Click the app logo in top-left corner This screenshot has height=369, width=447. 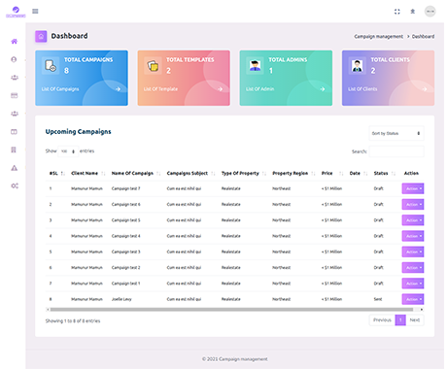click(x=16, y=12)
